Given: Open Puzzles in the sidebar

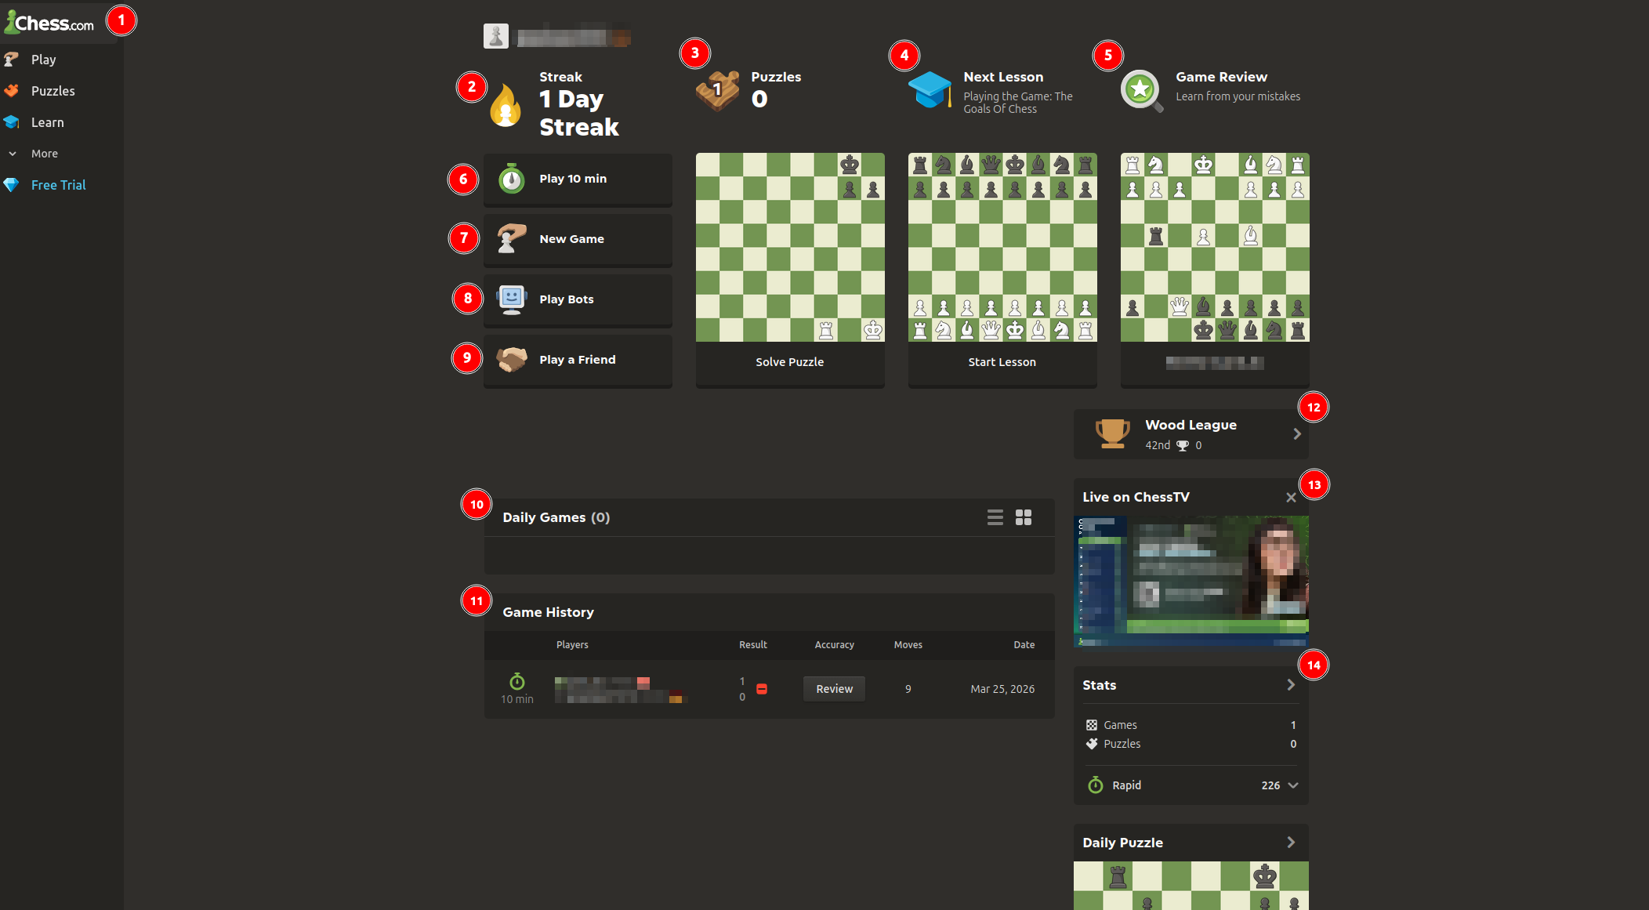Looking at the screenshot, I should point(53,91).
